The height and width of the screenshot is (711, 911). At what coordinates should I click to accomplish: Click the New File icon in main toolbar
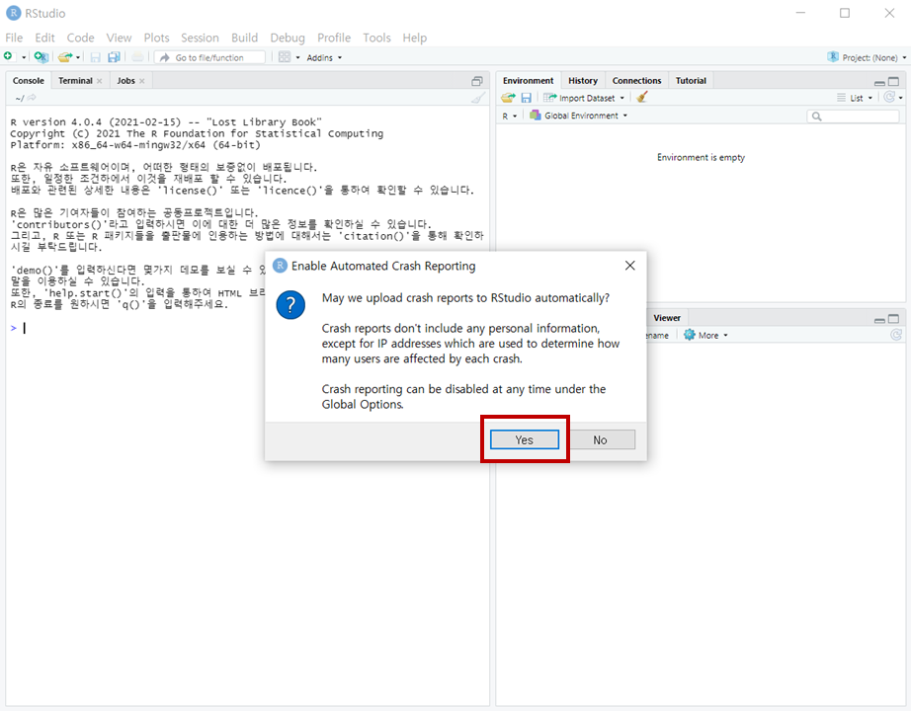[8, 56]
